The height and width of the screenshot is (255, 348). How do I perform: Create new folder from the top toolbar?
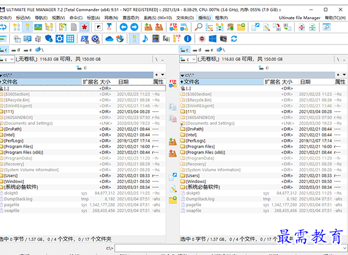click(x=241, y=27)
